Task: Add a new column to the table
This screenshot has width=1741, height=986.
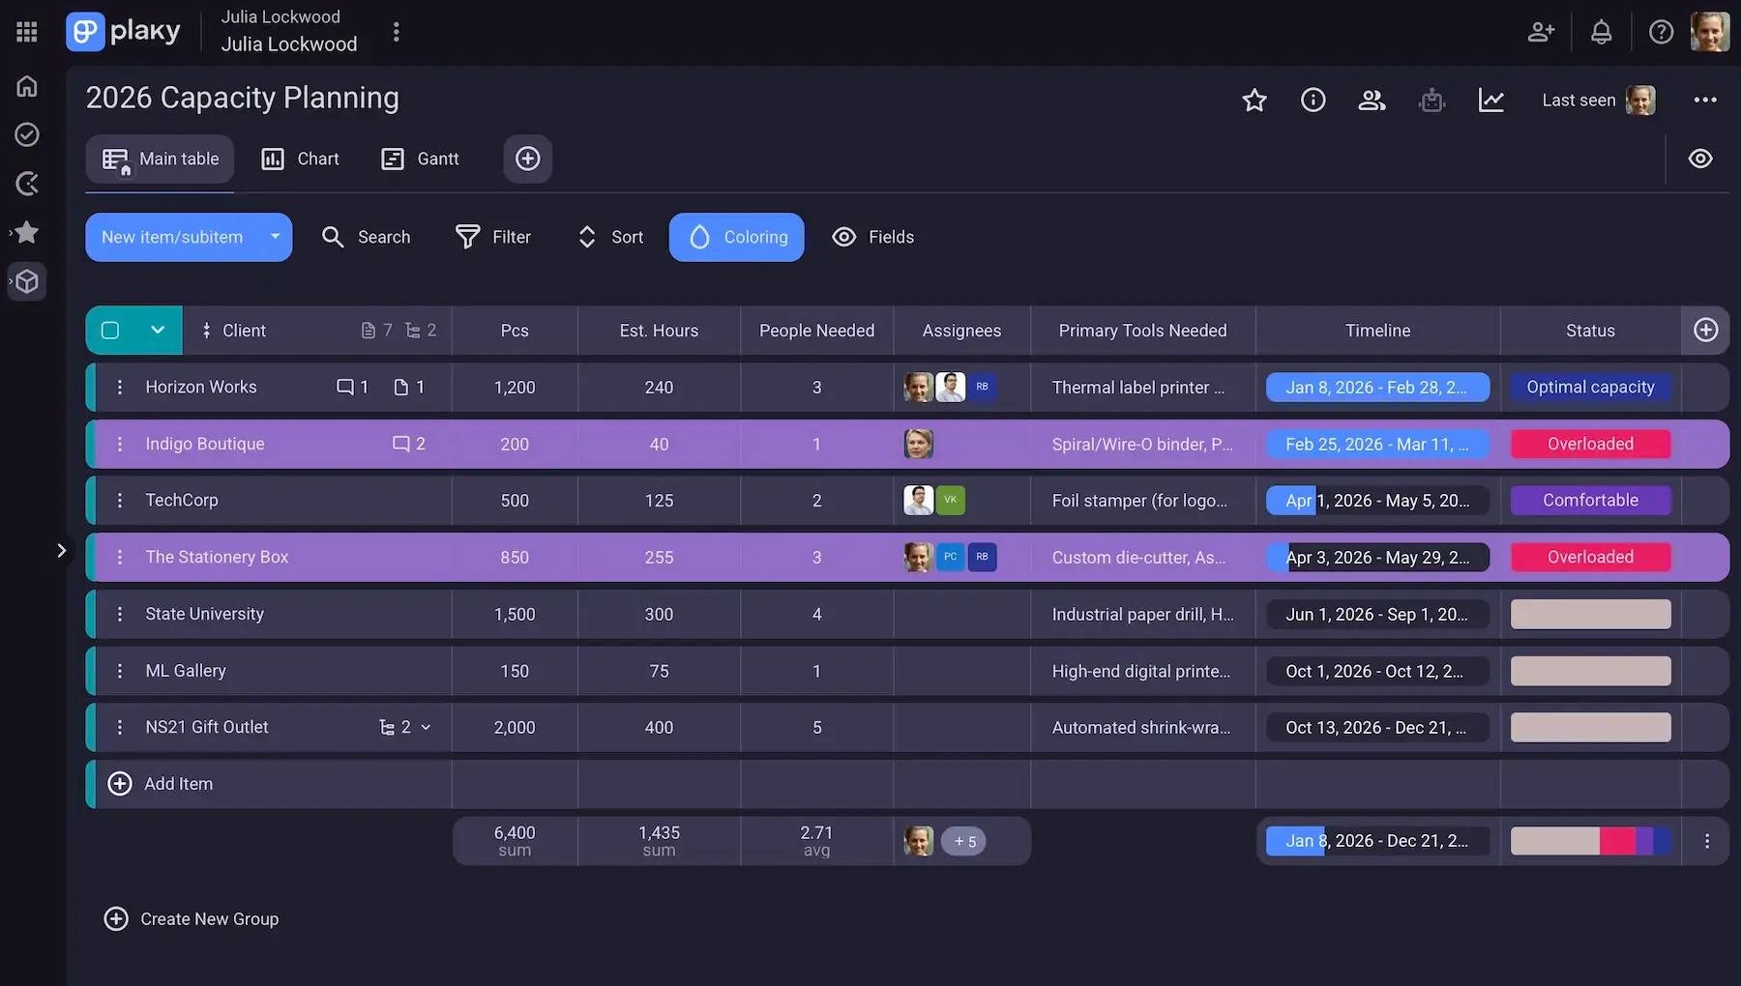Action: click(1705, 331)
